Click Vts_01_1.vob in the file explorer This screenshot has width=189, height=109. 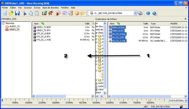point(119,41)
